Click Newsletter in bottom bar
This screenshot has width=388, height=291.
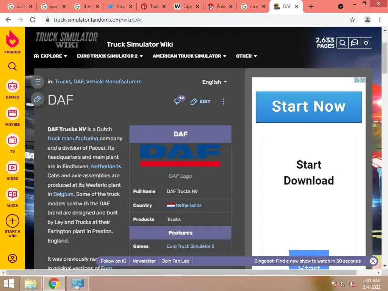[x=144, y=261]
